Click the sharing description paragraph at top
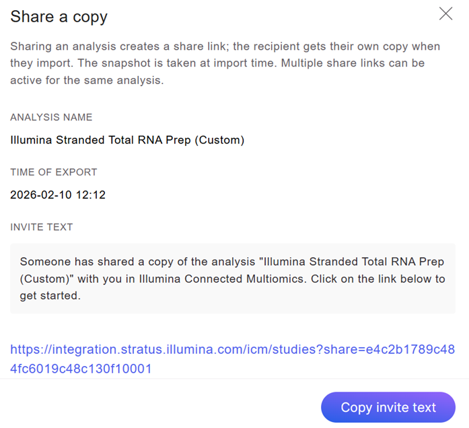This screenshot has height=428, width=469. click(x=225, y=63)
